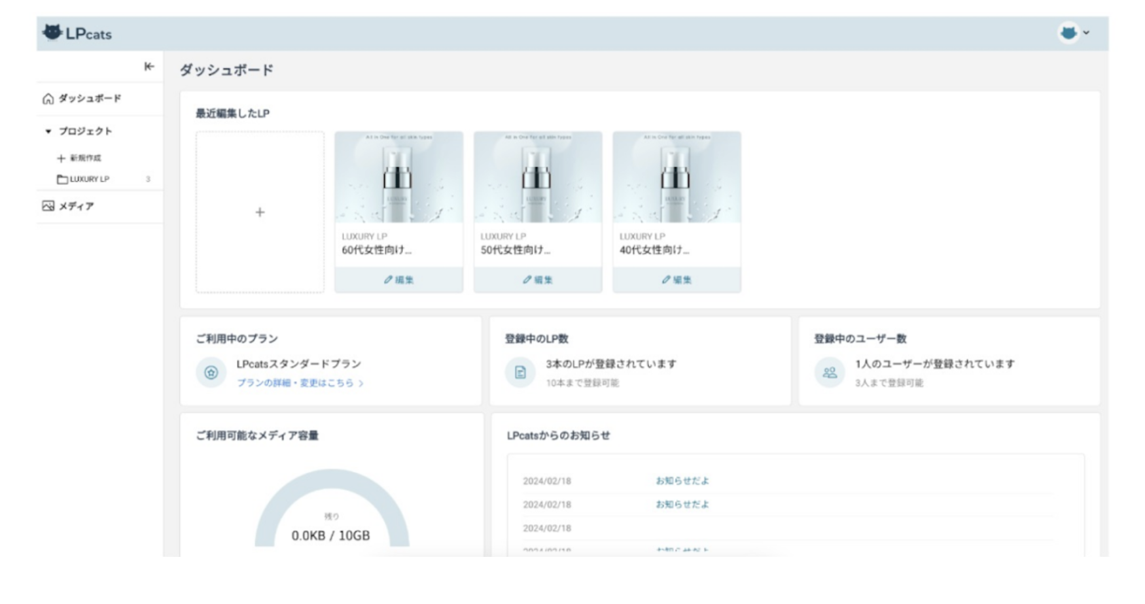This screenshot has height=604, width=1145.
Task: Click the 50代女性向け title text
Action: click(x=516, y=250)
